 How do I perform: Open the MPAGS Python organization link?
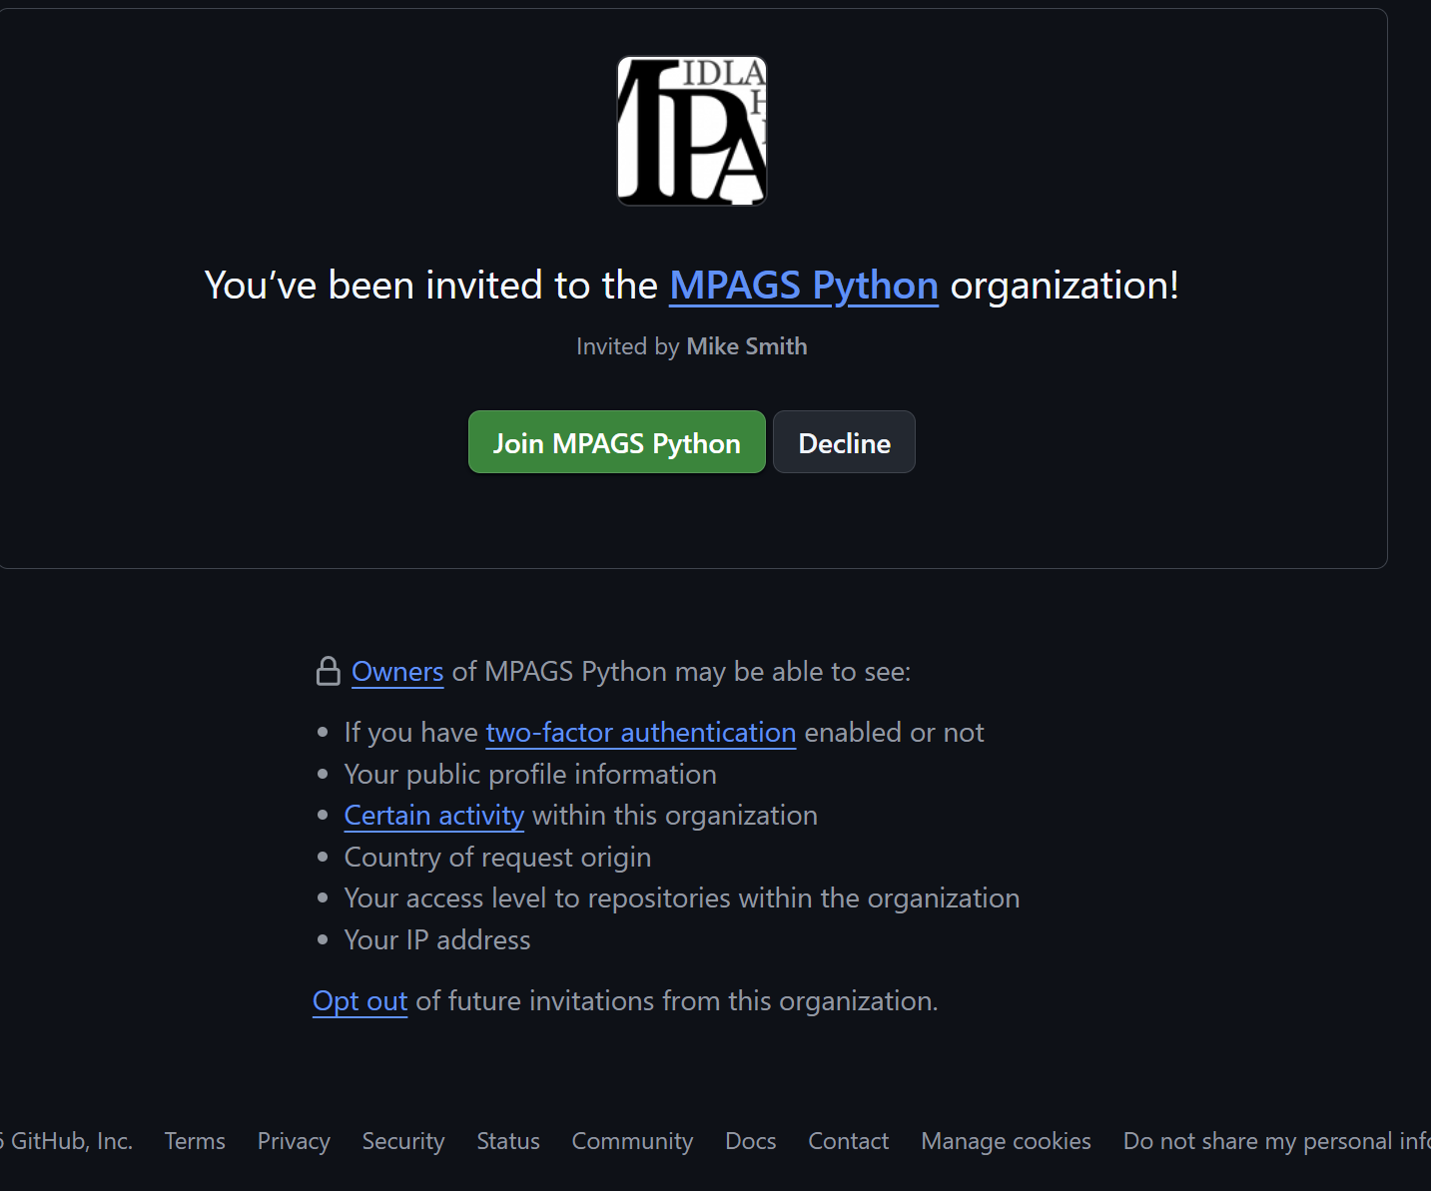click(804, 286)
